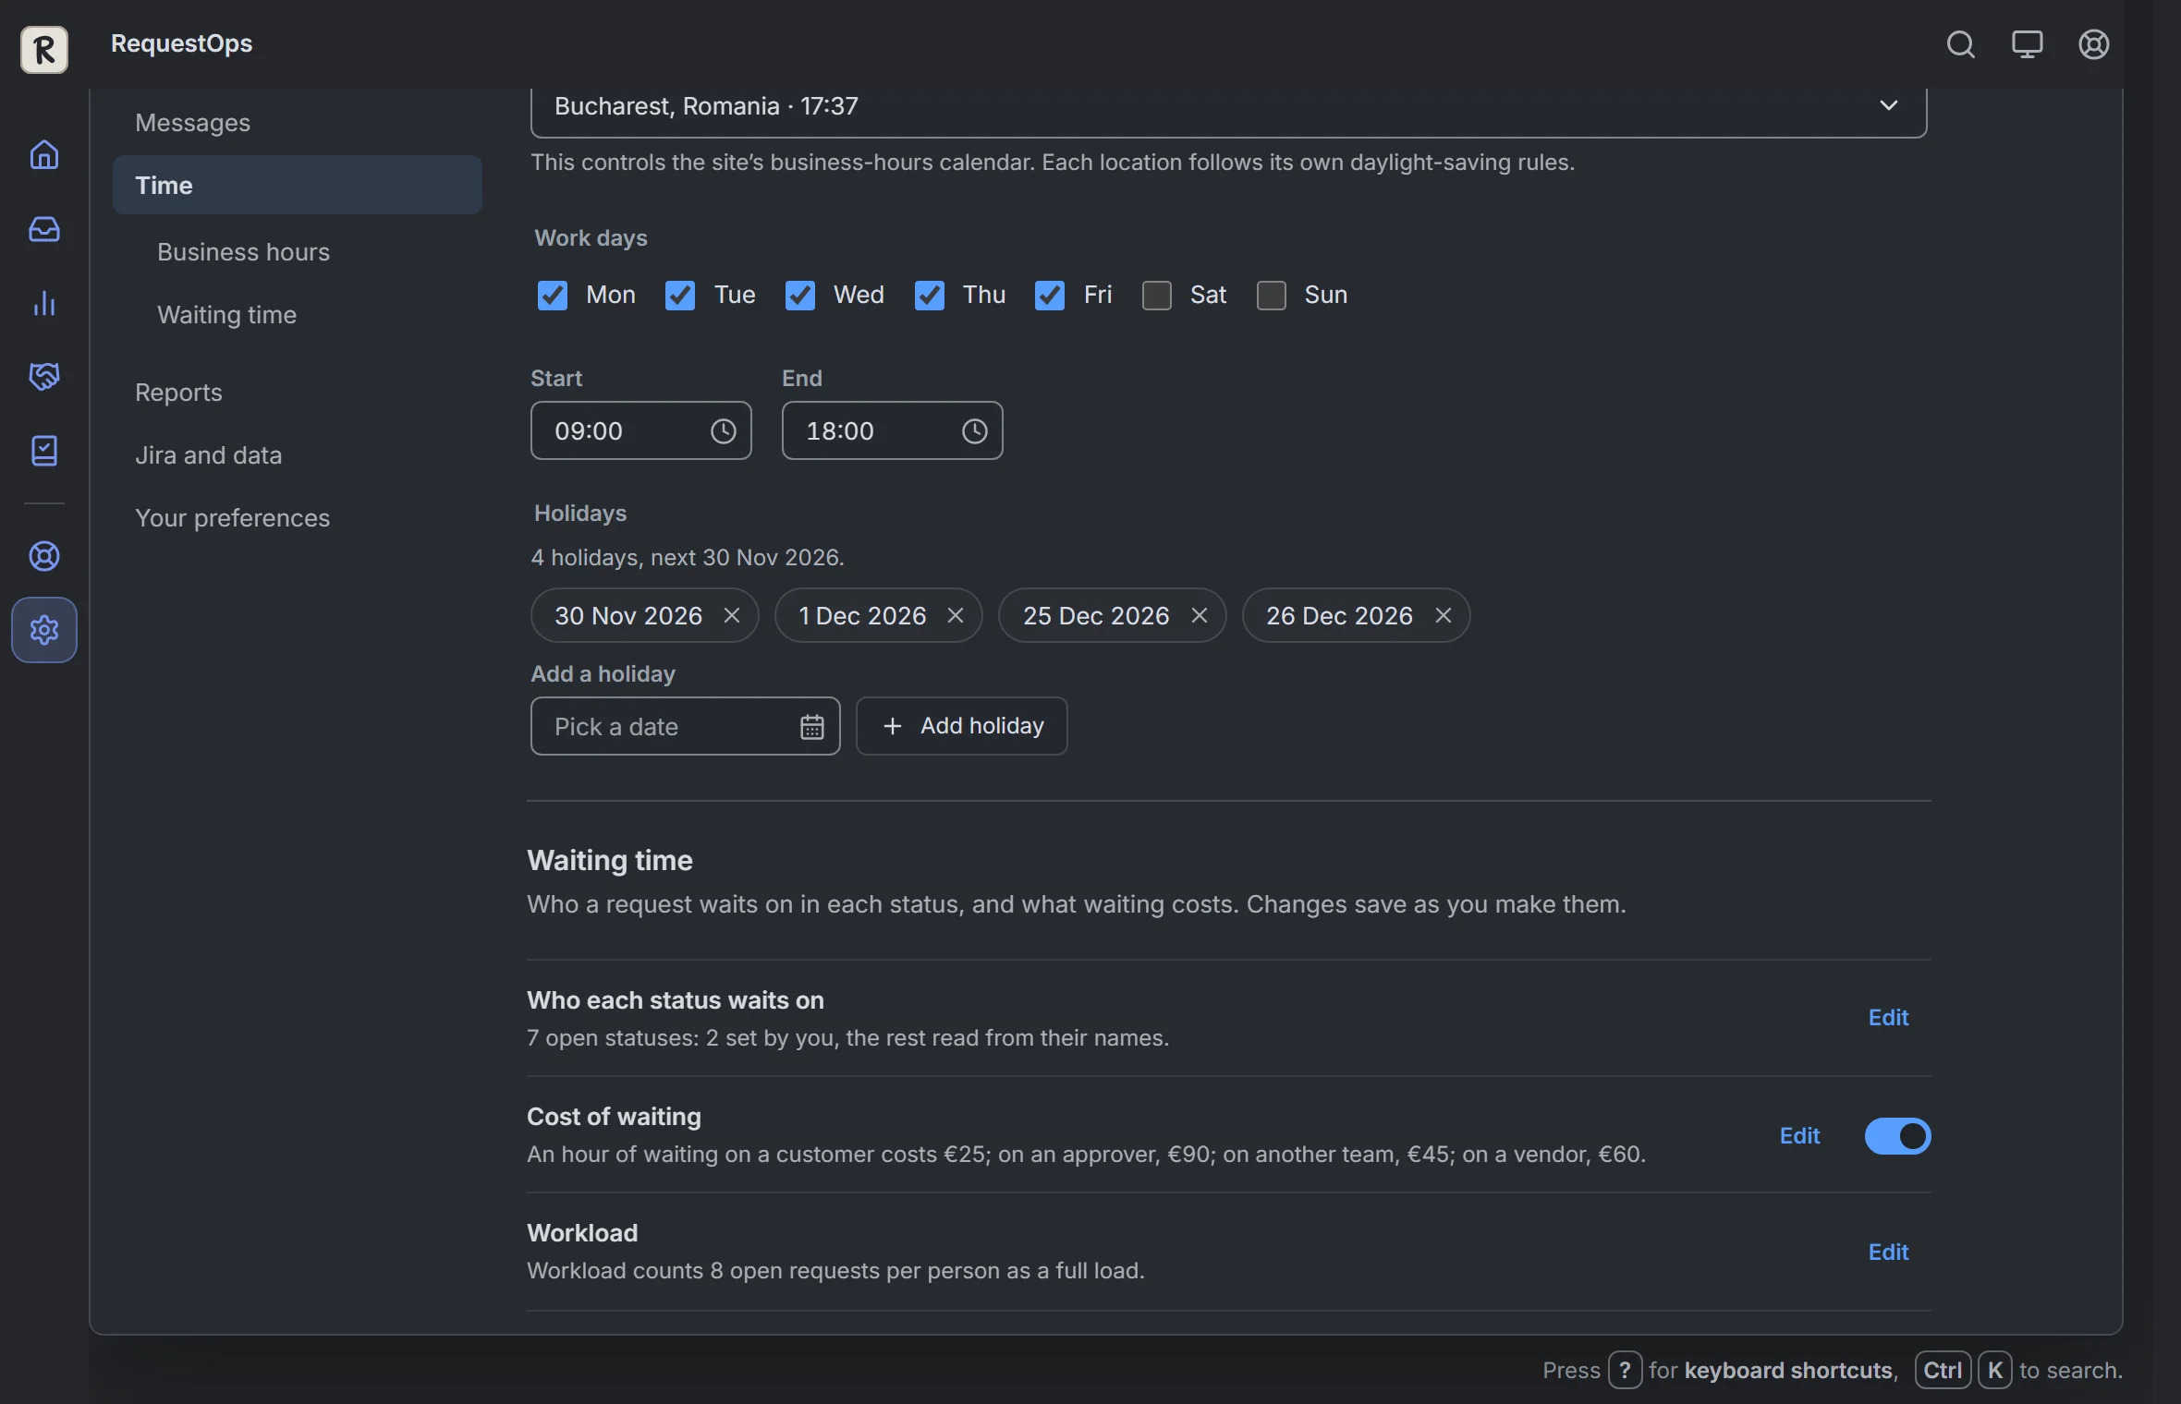2181x1404 pixels.
Task: Open the lifebuoy help icon in the sidebar
Action: pos(44,556)
